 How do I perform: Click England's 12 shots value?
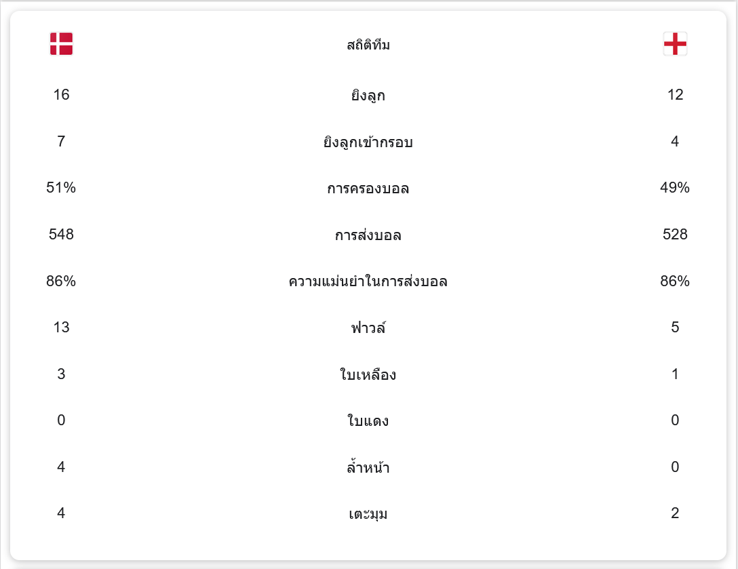[x=675, y=95]
